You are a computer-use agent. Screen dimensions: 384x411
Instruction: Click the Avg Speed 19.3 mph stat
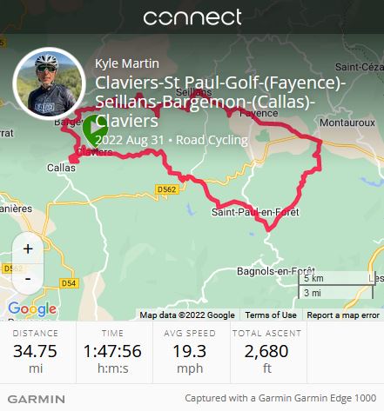190,353
